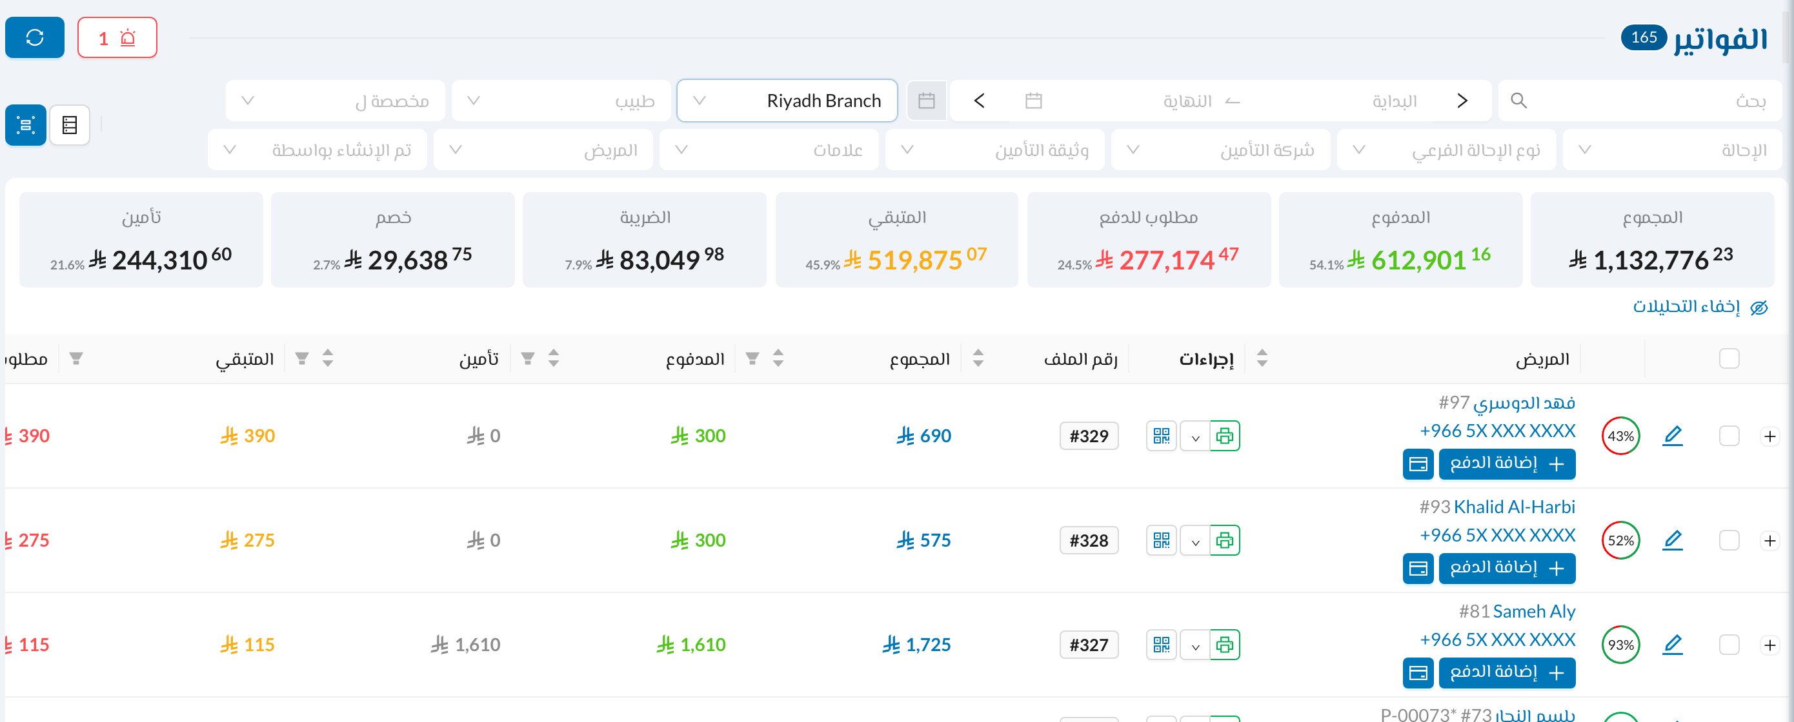Edit invoice of Khalid Al-Harbi with pencil icon
Viewport: 1794px width, 722px height.
point(1672,540)
